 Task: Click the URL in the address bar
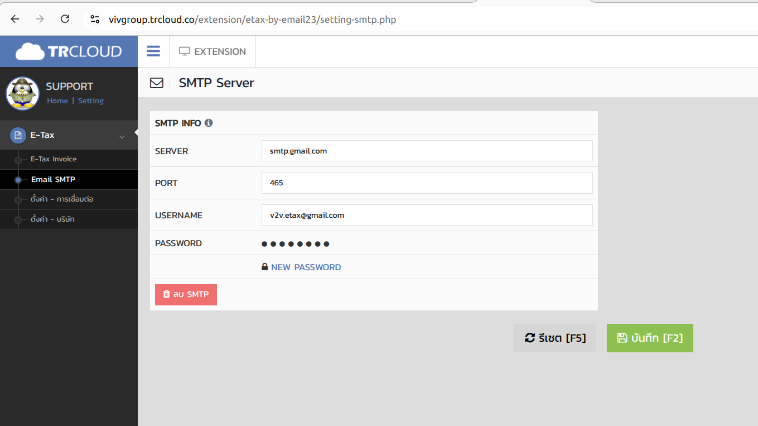[x=252, y=20]
